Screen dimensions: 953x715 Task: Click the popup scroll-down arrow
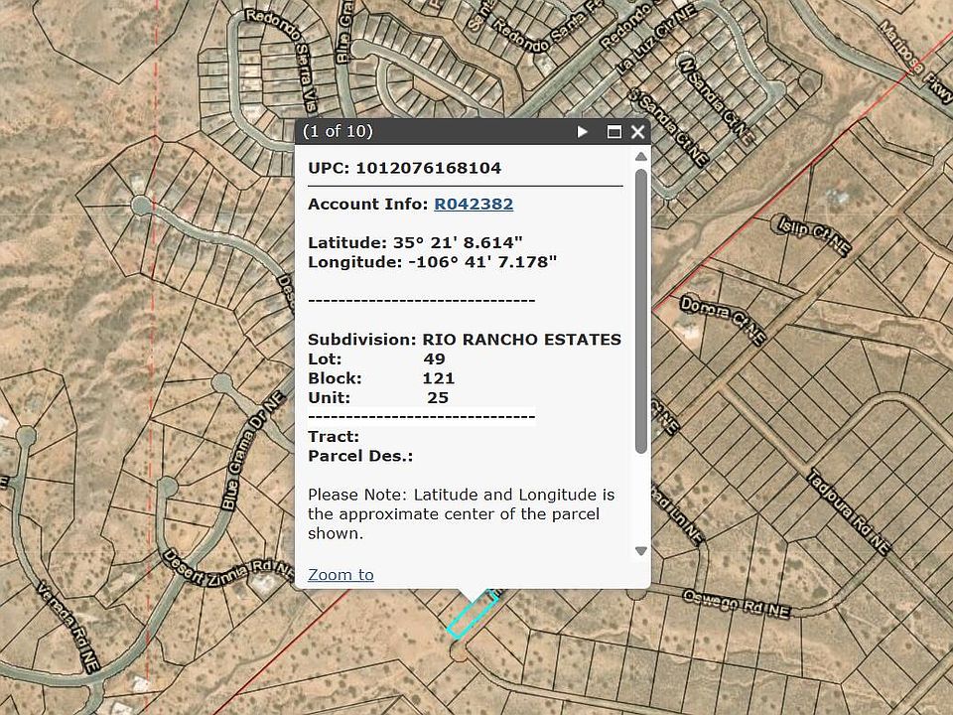click(x=640, y=551)
